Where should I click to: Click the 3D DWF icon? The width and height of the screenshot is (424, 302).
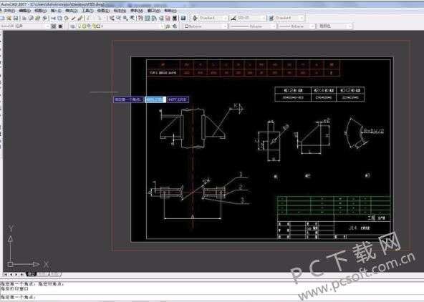coord(45,18)
